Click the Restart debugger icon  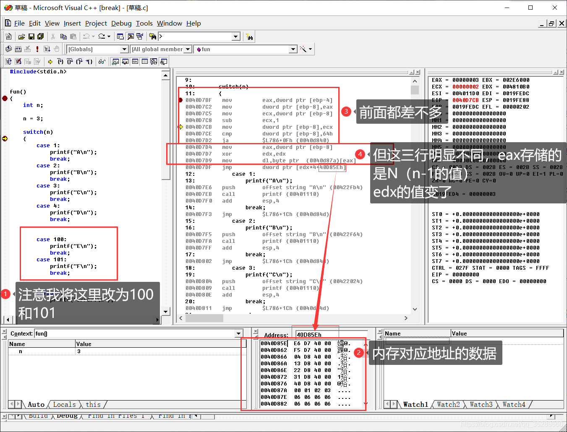[8, 62]
